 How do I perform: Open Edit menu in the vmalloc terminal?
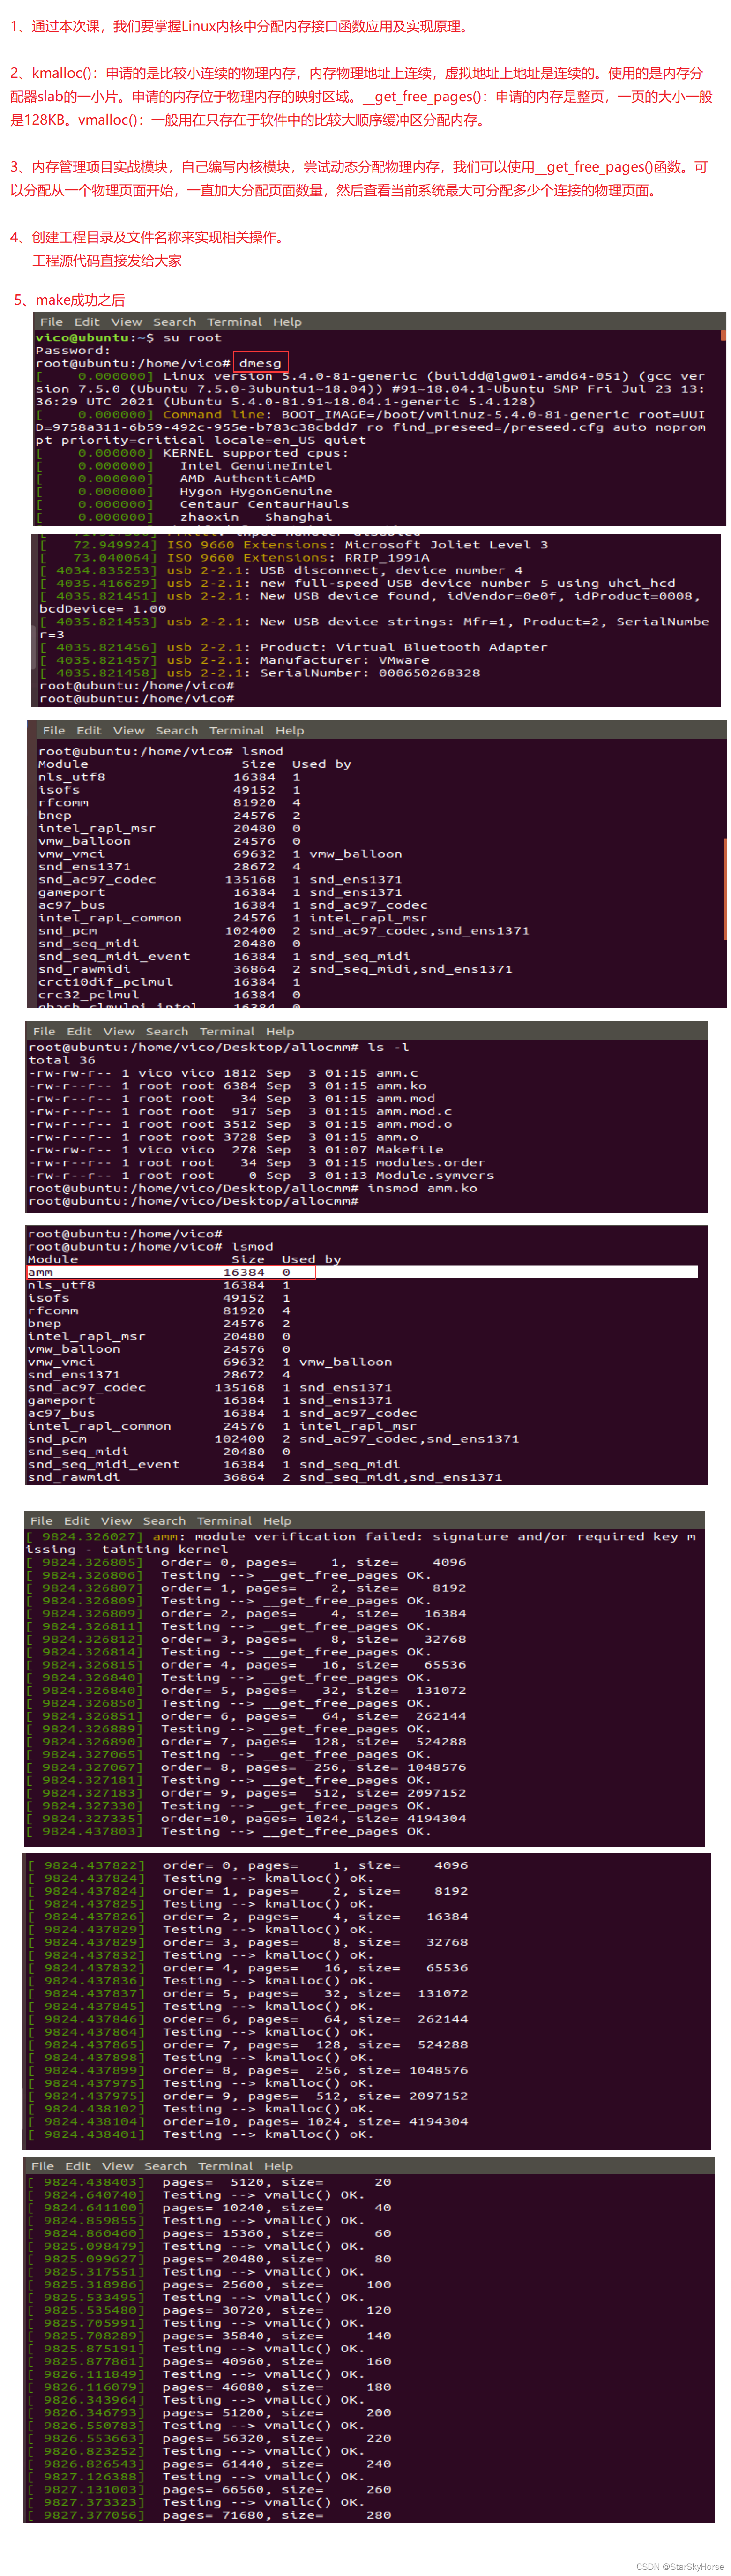coord(78,2166)
